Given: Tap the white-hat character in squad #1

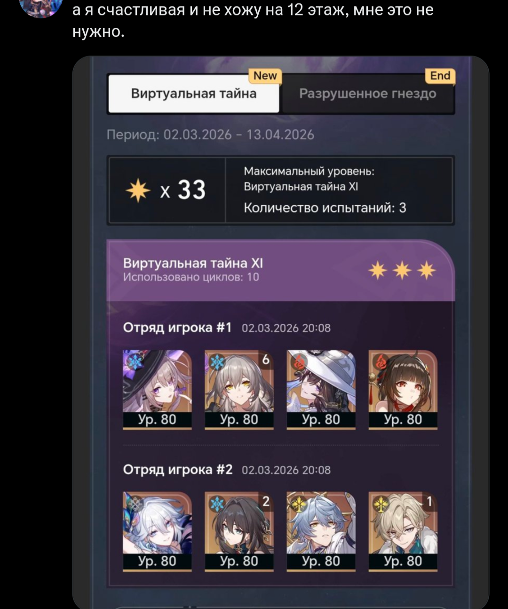Looking at the screenshot, I should coord(321,389).
